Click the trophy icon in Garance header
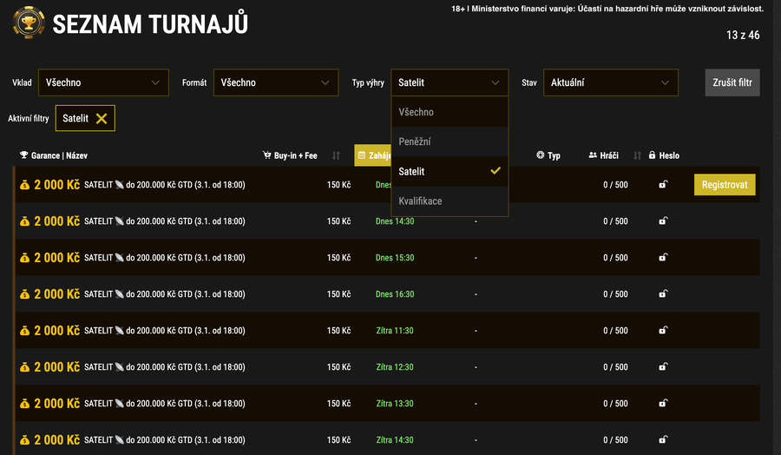 pos(24,156)
